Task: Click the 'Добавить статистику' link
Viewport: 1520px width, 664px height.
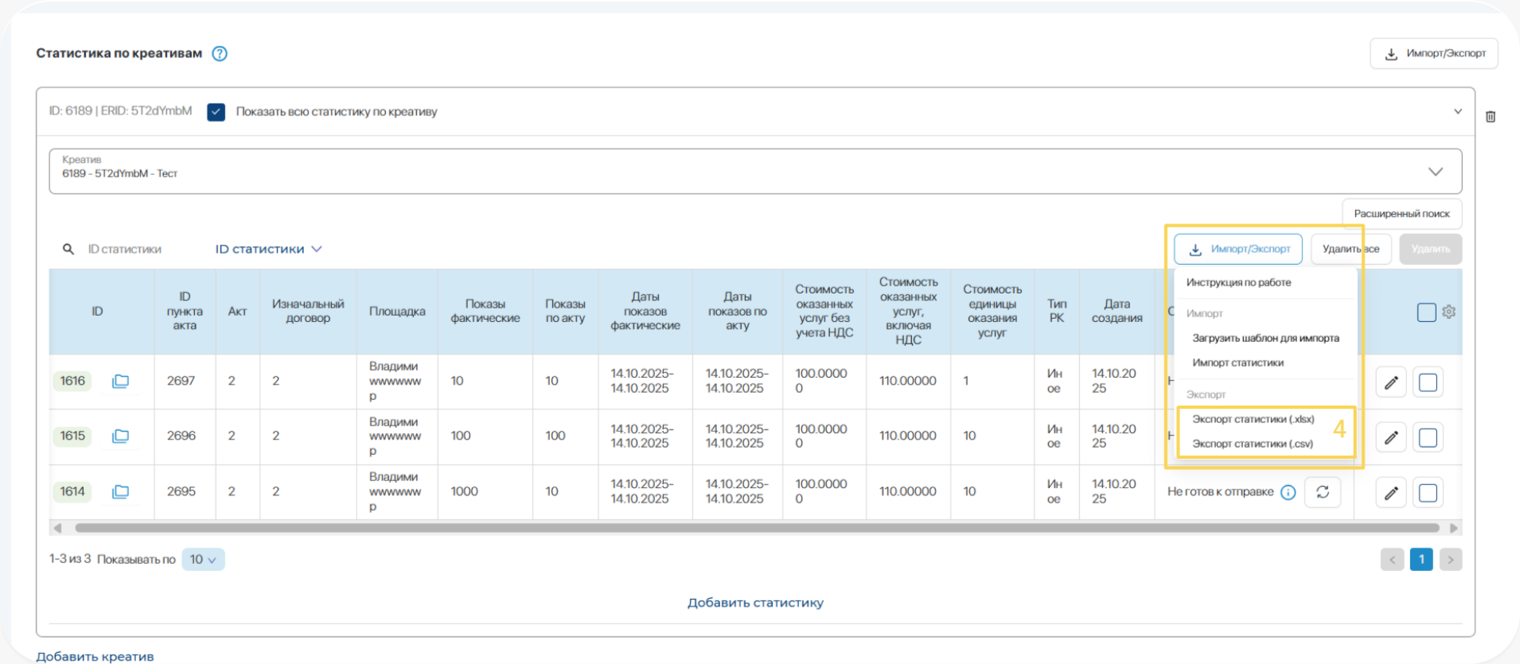Action: (x=755, y=603)
